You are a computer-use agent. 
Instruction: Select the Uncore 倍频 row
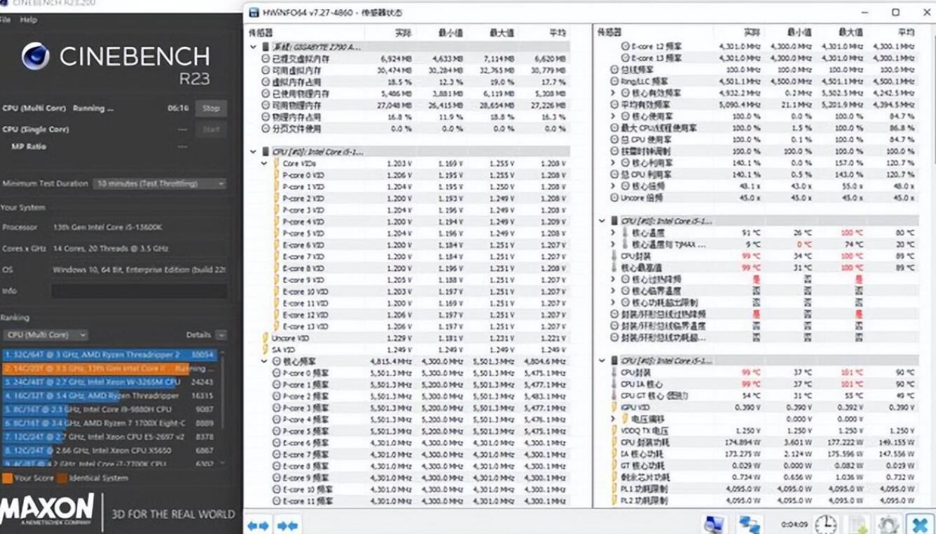763,198
